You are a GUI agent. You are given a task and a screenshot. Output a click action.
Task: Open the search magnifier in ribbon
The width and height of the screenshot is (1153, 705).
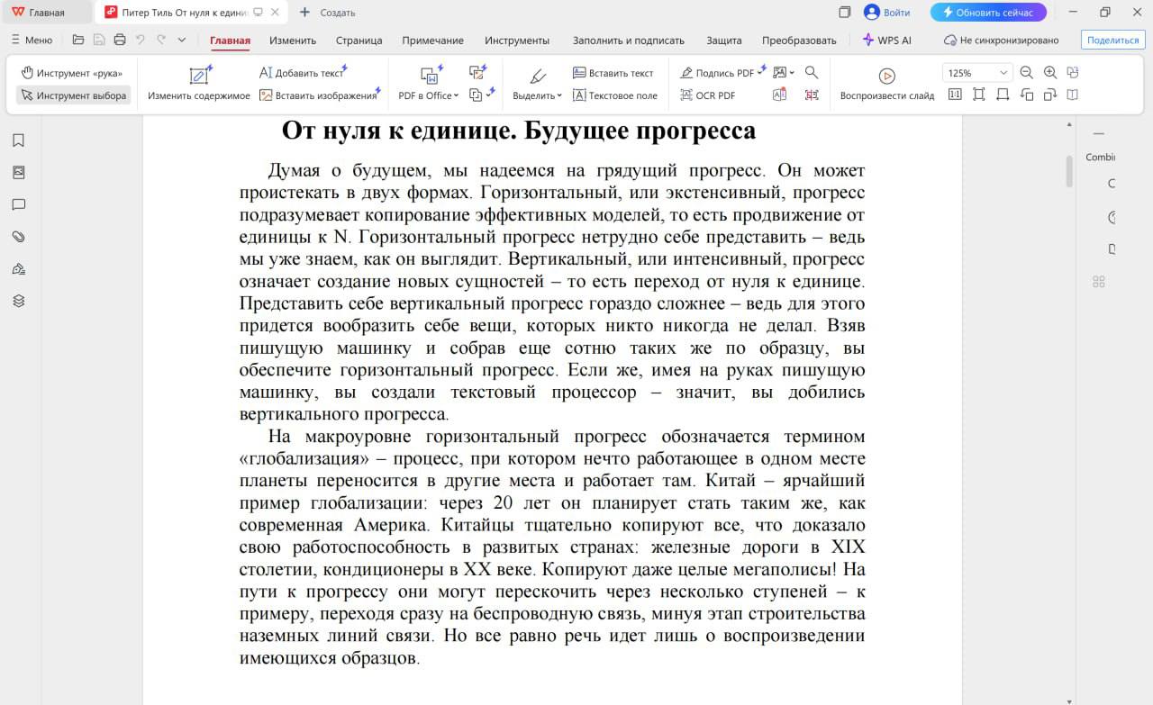click(812, 72)
